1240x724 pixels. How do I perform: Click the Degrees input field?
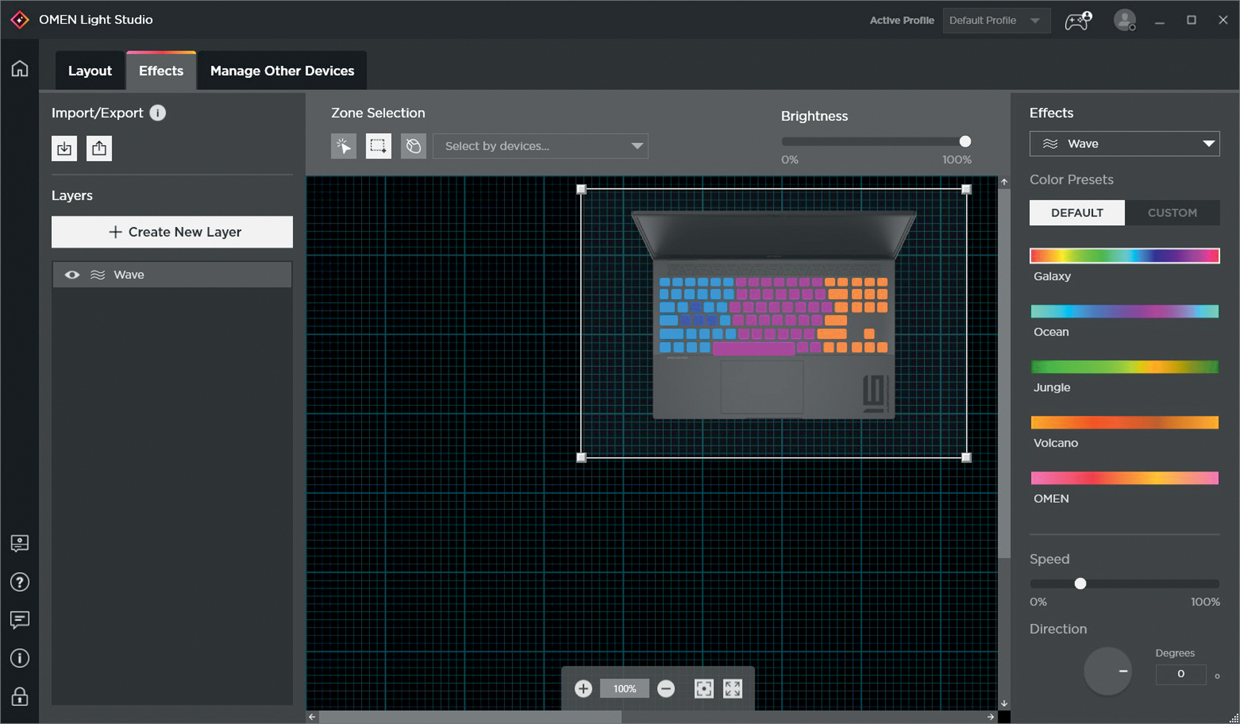[1181, 674]
